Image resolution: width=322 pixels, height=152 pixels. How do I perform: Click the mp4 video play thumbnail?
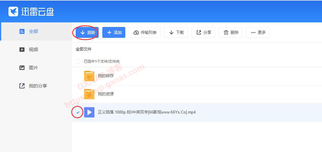[89, 112]
